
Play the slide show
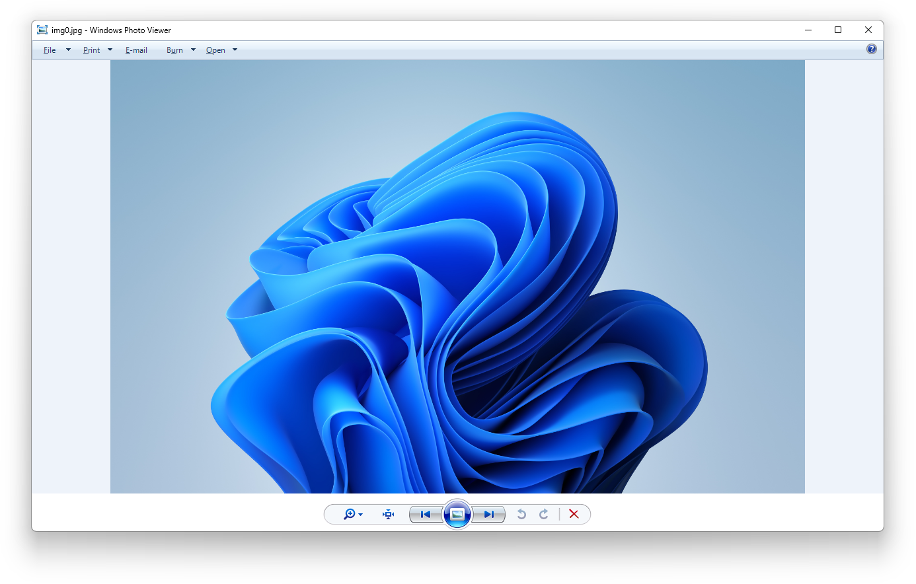[457, 514]
